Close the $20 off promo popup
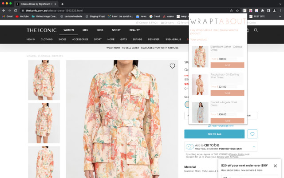Viewport: 284px width, 178px height. pyautogui.click(x=275, y=166)
